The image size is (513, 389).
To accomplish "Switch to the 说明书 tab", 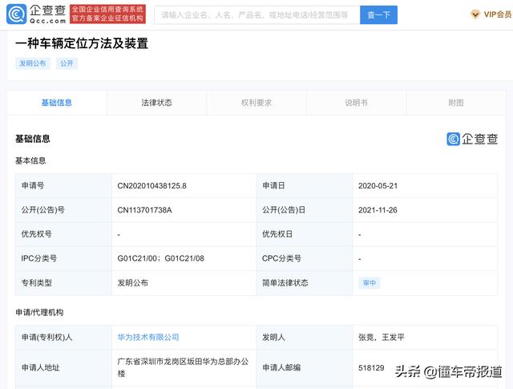I will (356, 103).
